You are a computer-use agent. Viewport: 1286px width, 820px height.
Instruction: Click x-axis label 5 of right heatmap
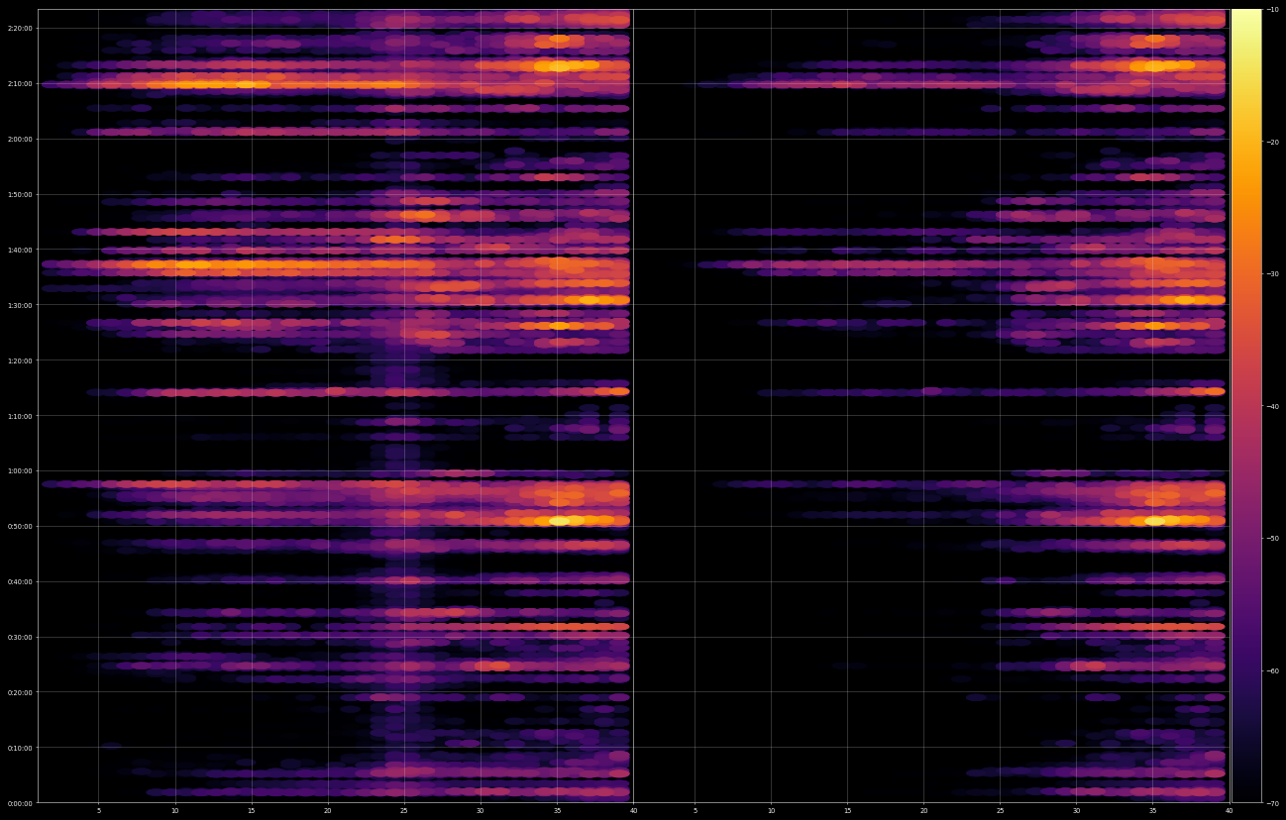coord(696,811)
